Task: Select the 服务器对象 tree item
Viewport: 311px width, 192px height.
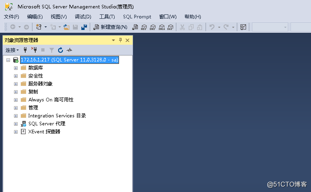Action: [x=40, y=84]
